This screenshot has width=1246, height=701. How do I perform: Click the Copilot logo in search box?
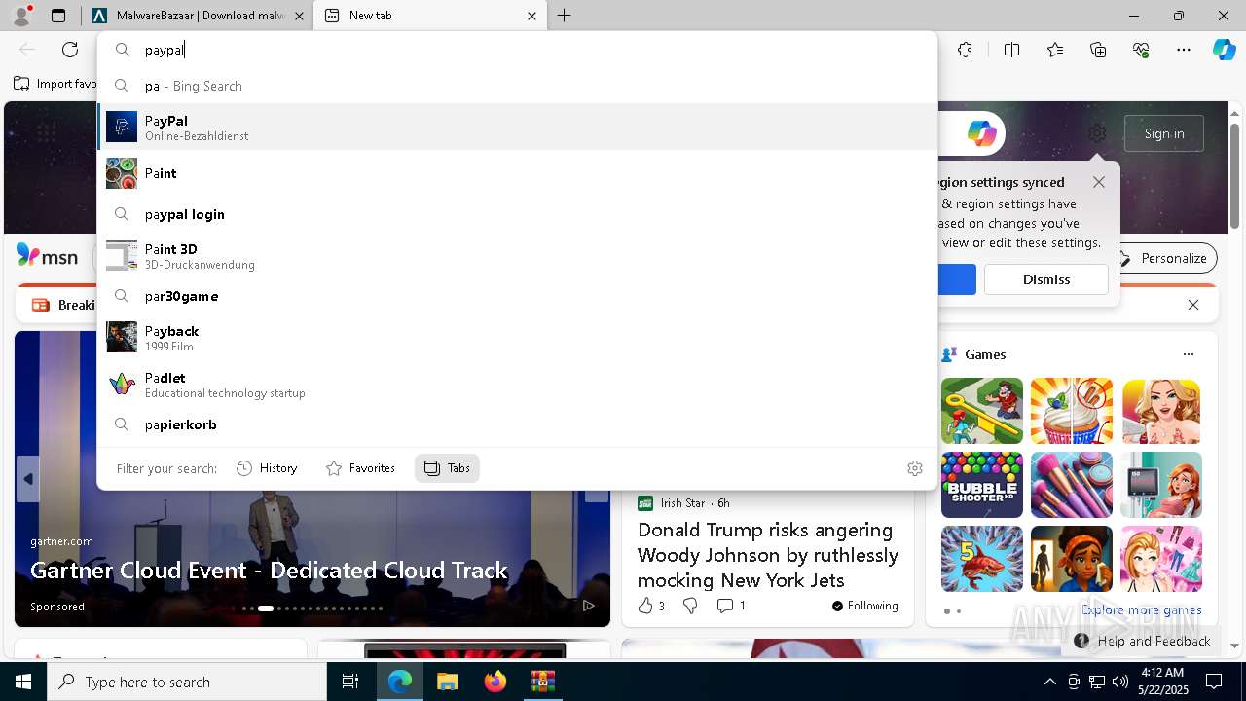point(981,133)
